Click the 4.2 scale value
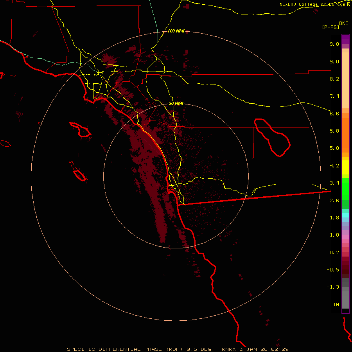 pyautogui.click(x=334, y=166)
